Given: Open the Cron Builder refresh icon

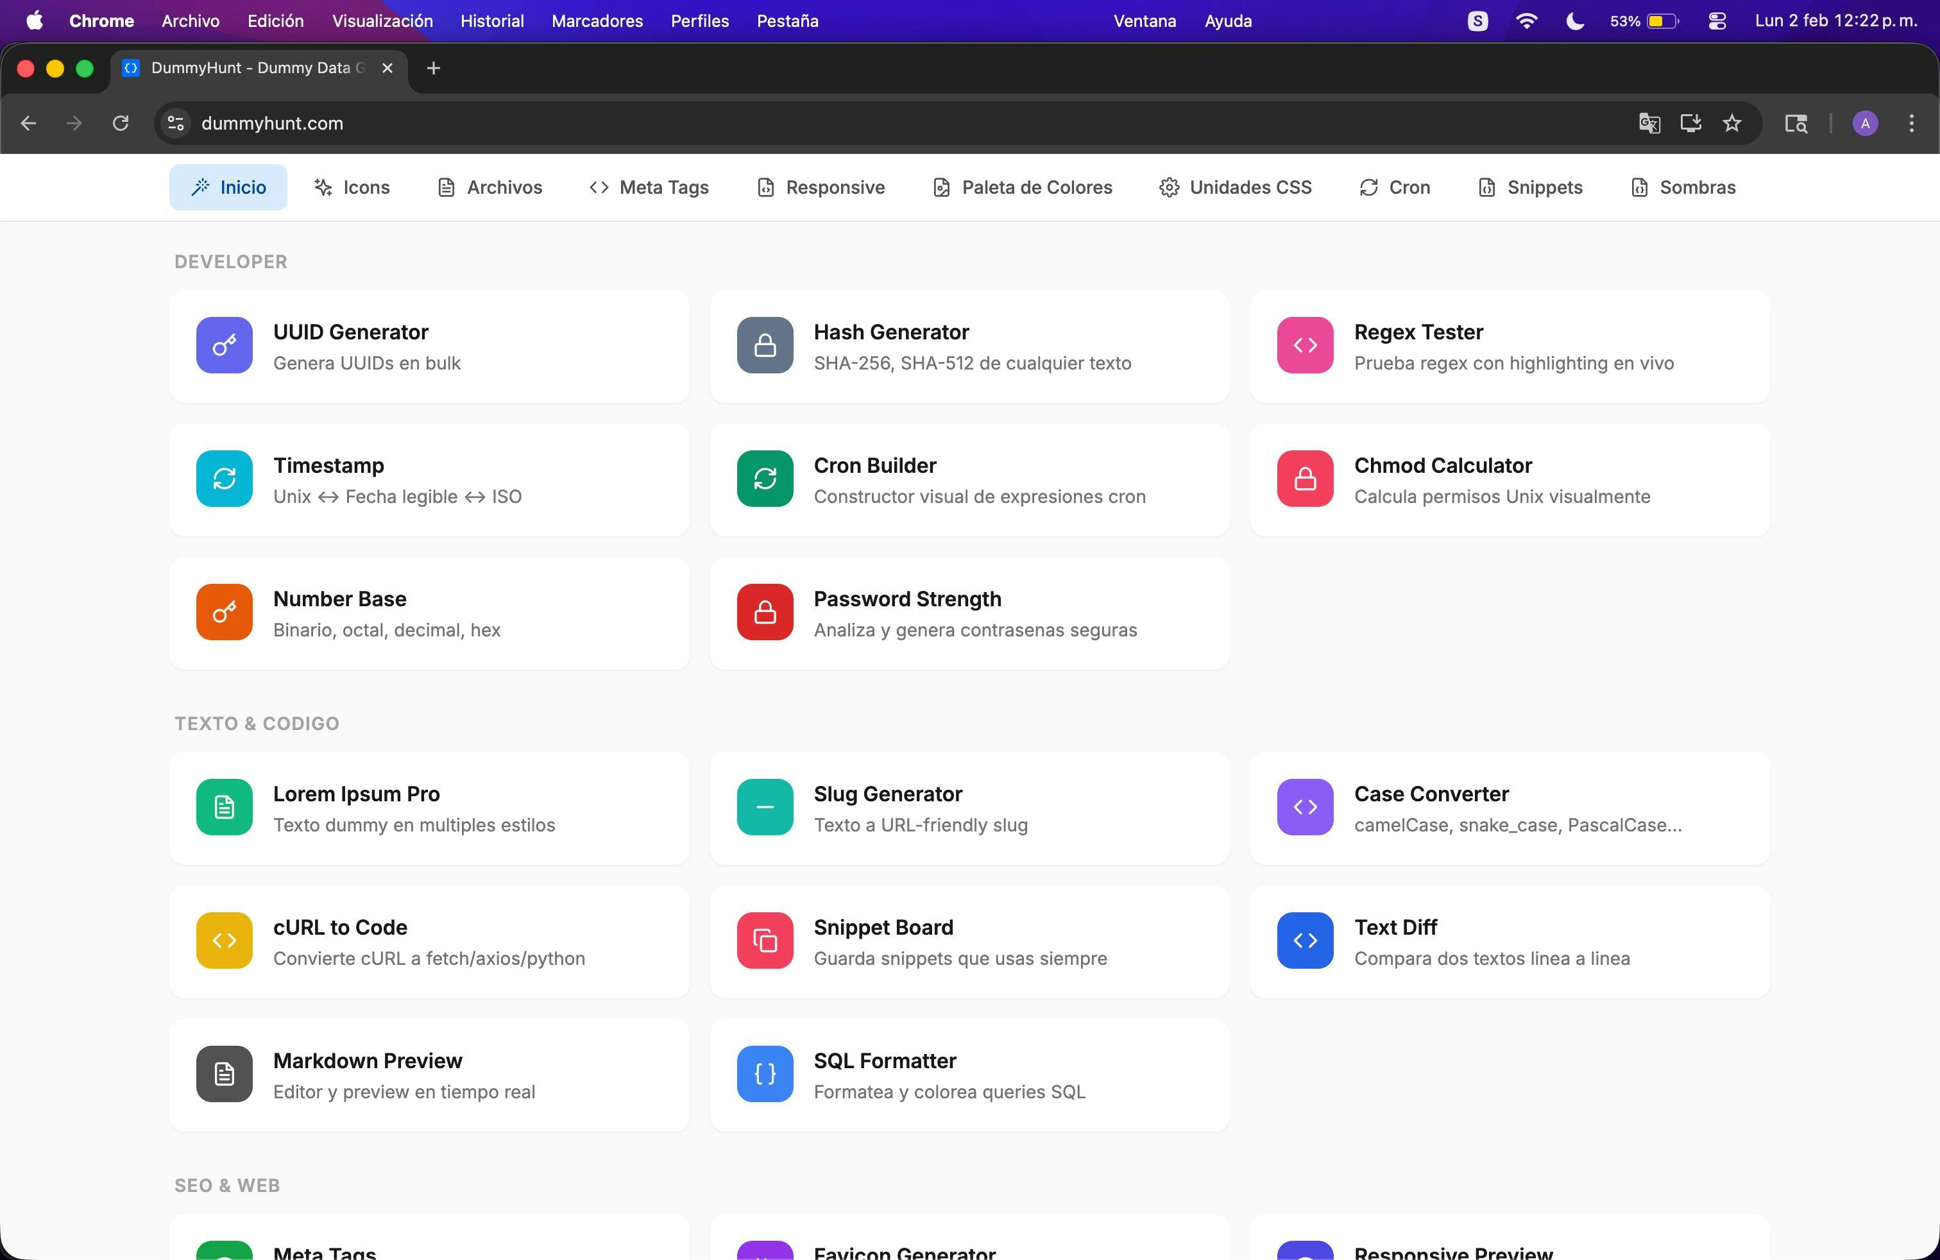Looking at the screenshot, I should pyautogui.click(x=764, y=479).
